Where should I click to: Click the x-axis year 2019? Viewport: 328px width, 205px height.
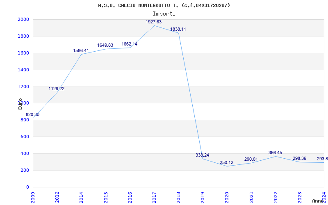point(203,197)
